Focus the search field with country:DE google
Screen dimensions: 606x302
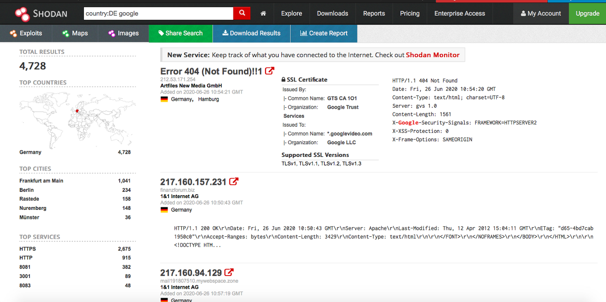point(159,13)
